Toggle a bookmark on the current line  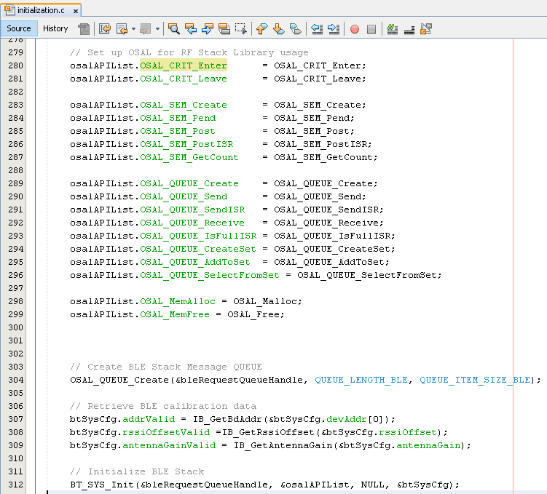tap(296, 29)
